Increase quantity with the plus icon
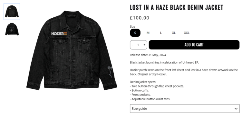Screen dimensions: 242x117 (144, 45)
